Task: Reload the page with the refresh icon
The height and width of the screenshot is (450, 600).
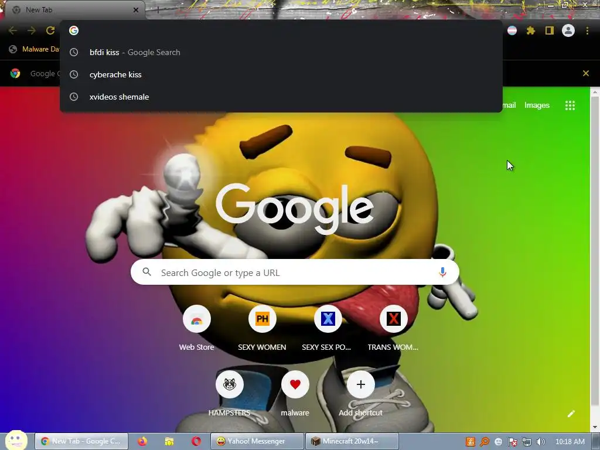Action: click(x=50, y=30)
